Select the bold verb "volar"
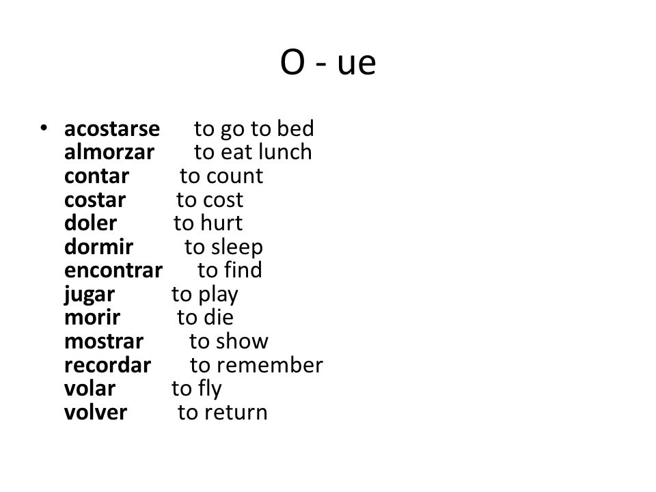 click(90, 389)
